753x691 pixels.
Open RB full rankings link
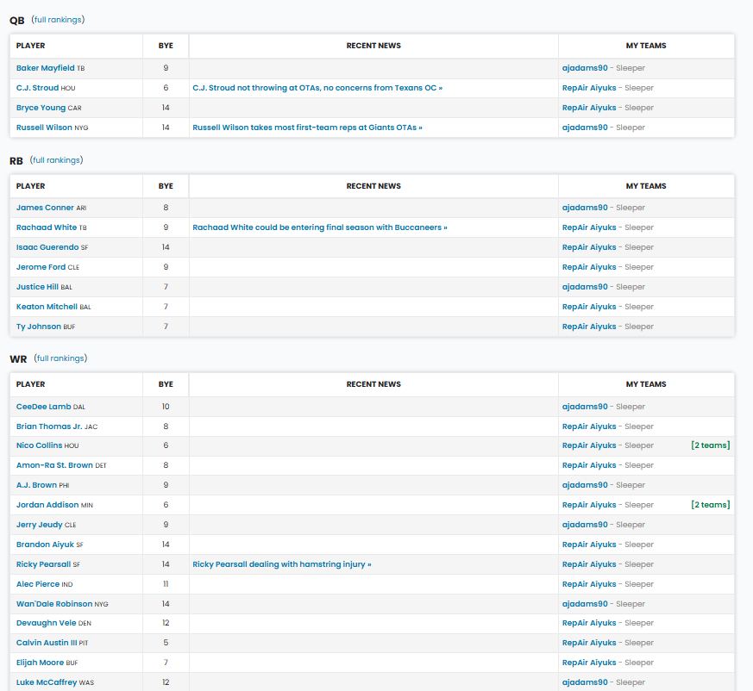point(56,159)
